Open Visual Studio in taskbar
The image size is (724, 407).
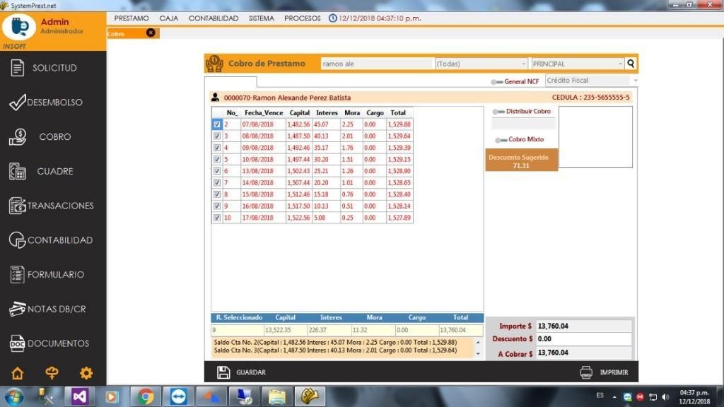pyautogui.click(x=79, y=396)
